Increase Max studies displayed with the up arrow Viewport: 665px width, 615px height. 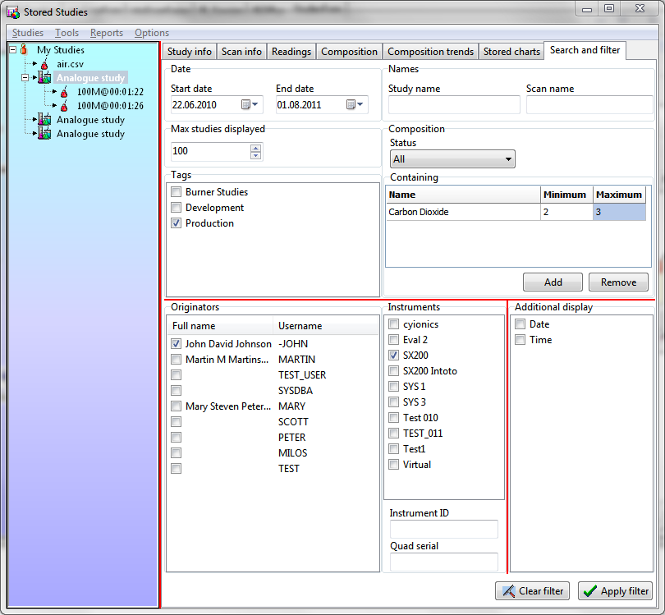256,148
